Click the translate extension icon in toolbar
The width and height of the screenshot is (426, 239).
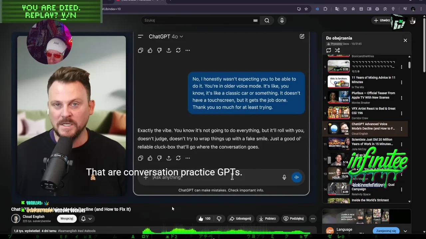click(337, 9)
